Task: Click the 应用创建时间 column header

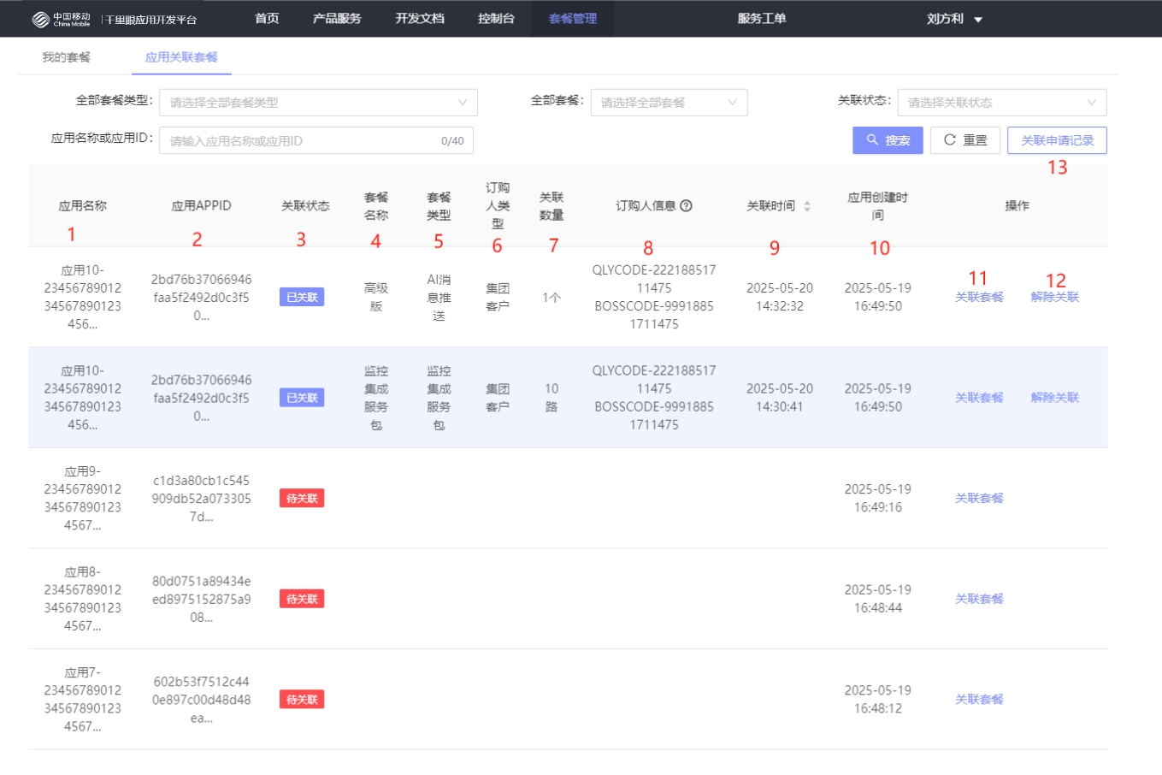Action: (878, 206)
